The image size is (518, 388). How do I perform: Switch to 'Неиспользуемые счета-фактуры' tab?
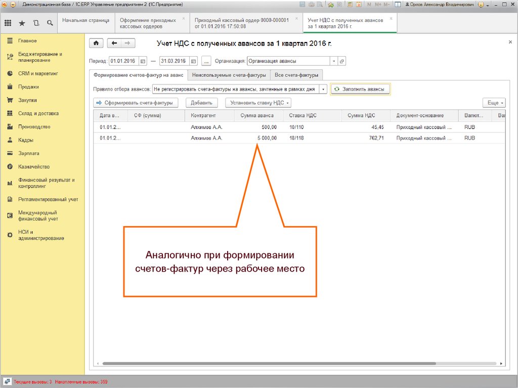click(x=229, y=75)
